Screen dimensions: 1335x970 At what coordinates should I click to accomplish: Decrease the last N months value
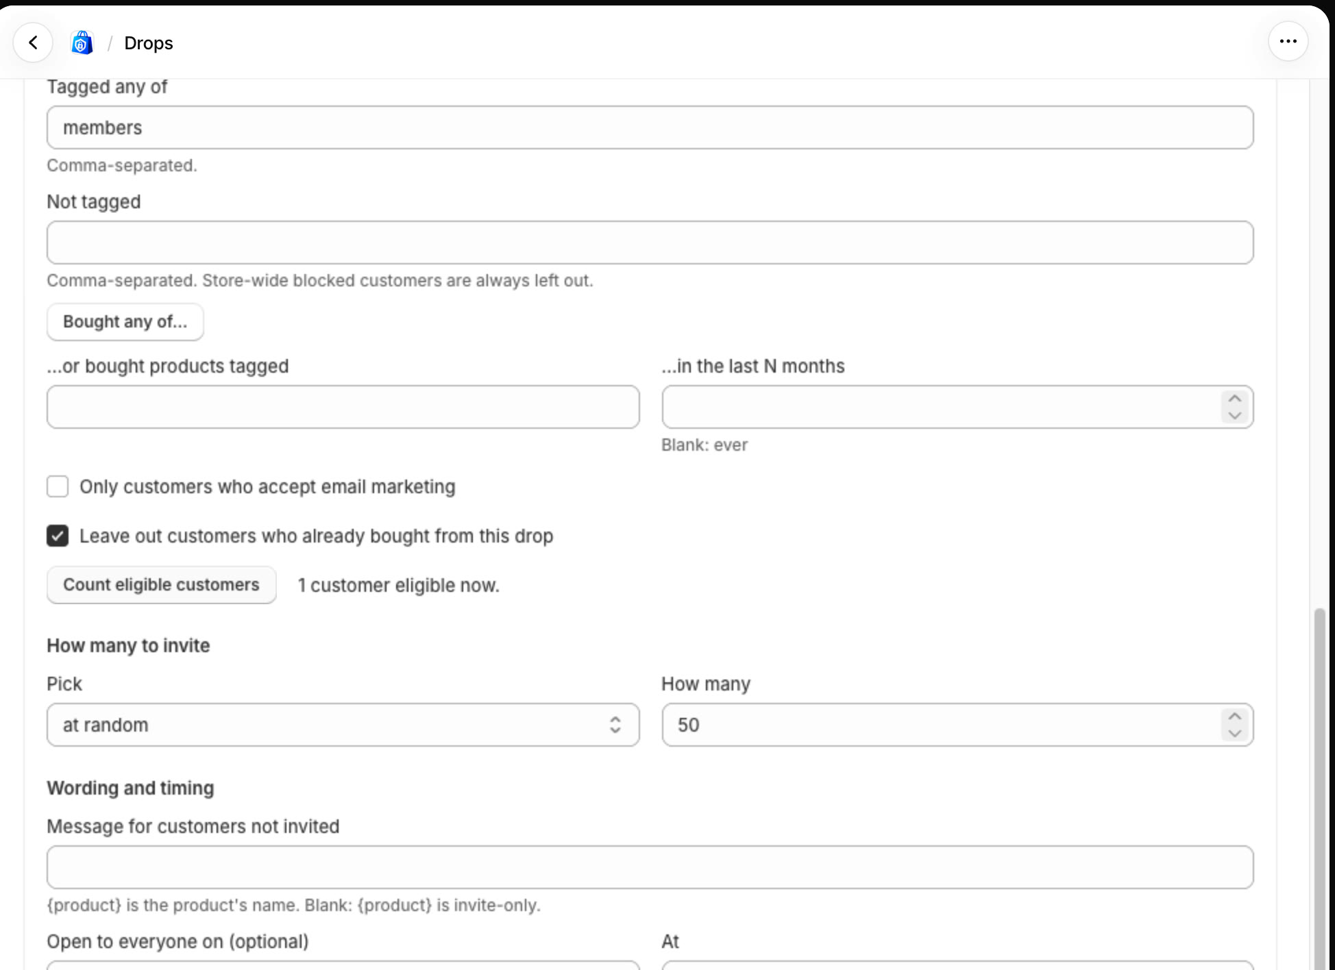click(x=1235, y=415)
